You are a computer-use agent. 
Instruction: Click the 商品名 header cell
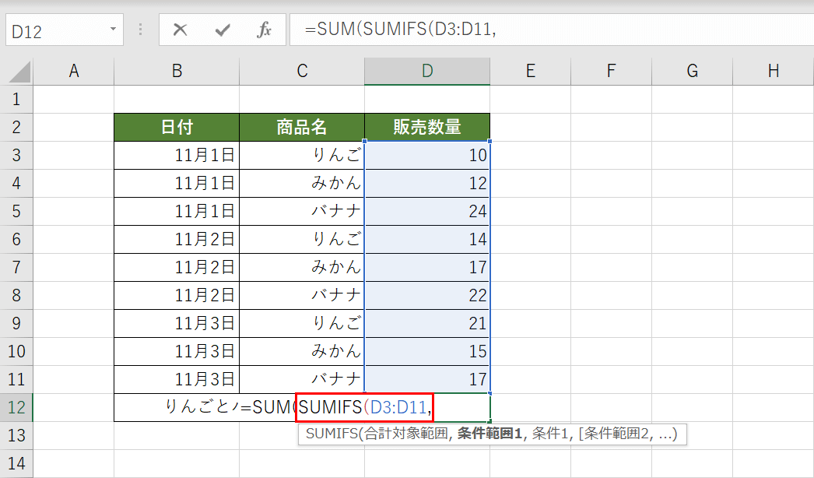[x=301, y=127]
